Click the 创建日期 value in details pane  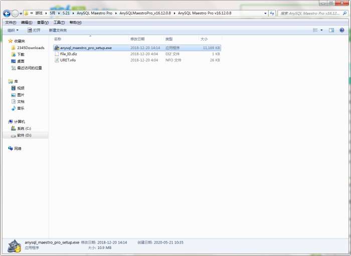(168, 242)
